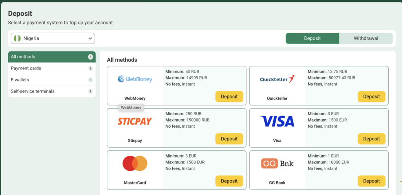Select E-wallets category
Viewport: 402px width, 195px height.
pyautogui.click(x=52, y=80)
